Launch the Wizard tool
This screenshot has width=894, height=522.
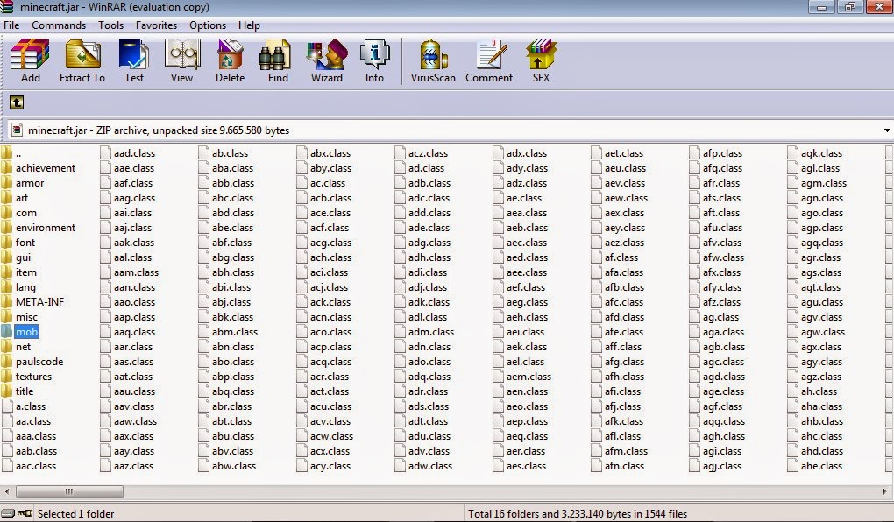coord(327,61)
